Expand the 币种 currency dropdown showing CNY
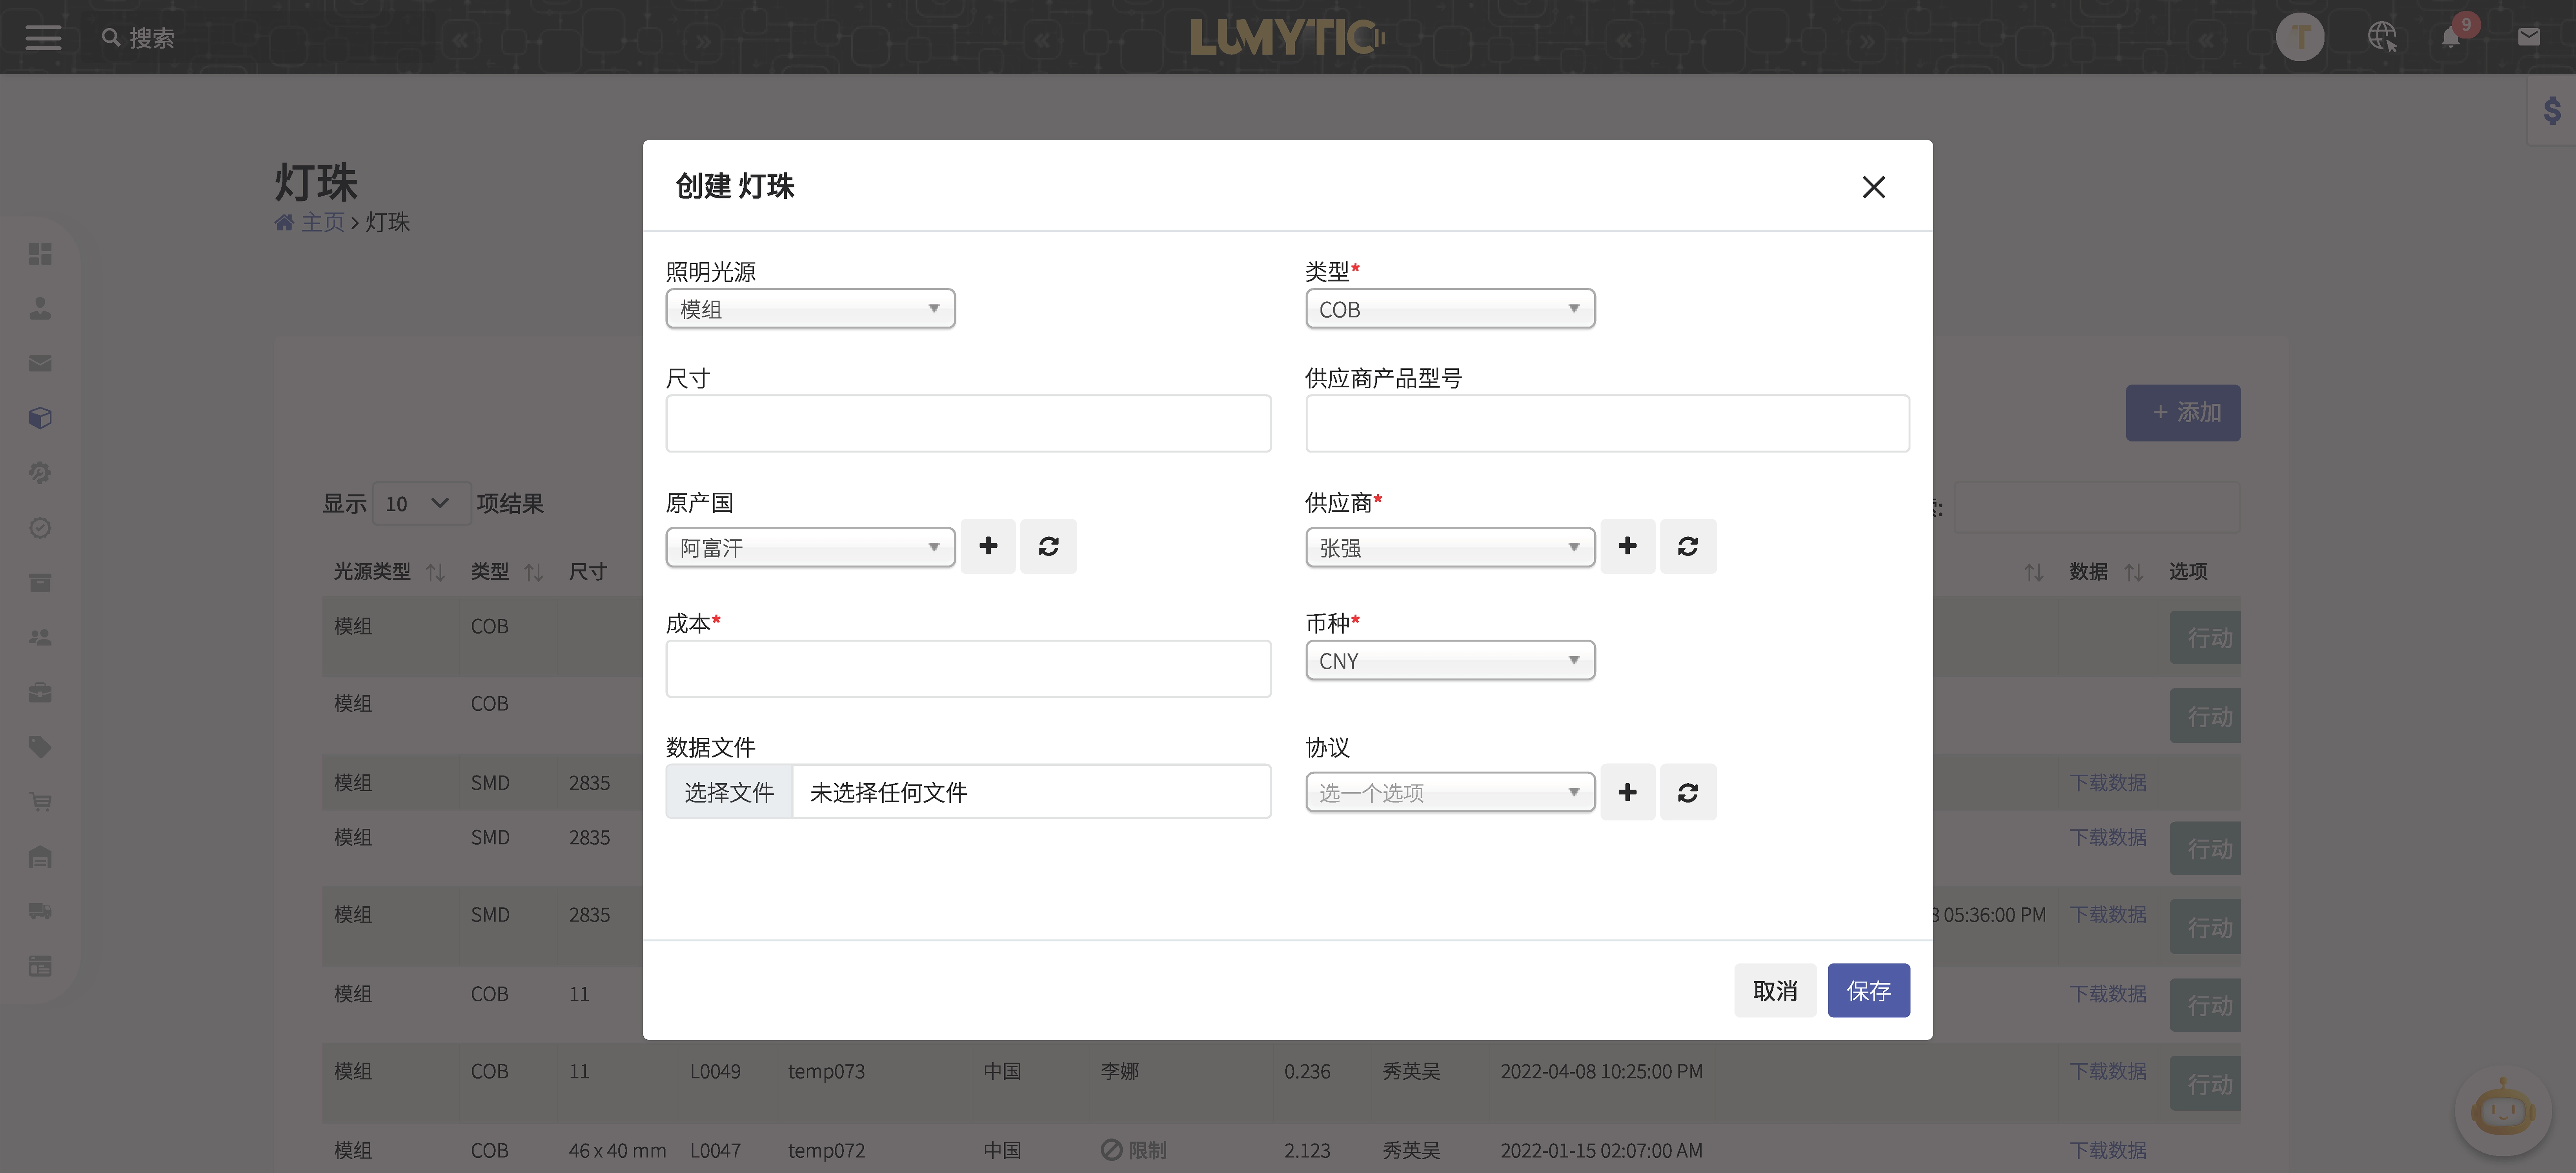Screen dimensions: 2576x1173 point(1449,661)
